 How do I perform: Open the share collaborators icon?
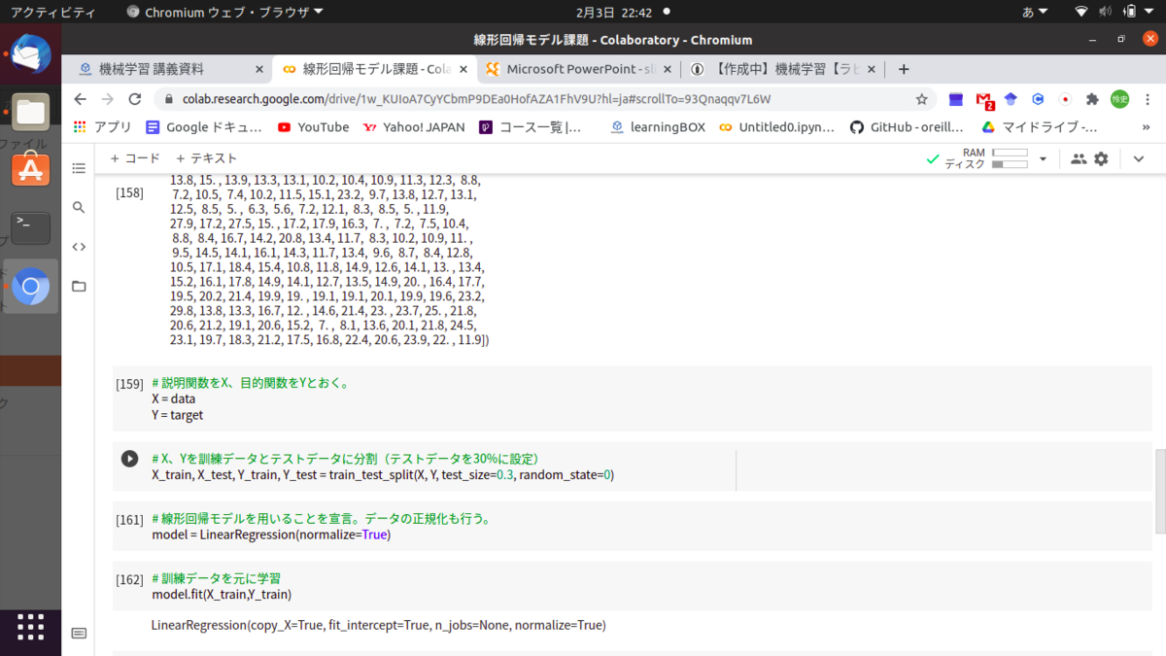(x=1079, y=158)
